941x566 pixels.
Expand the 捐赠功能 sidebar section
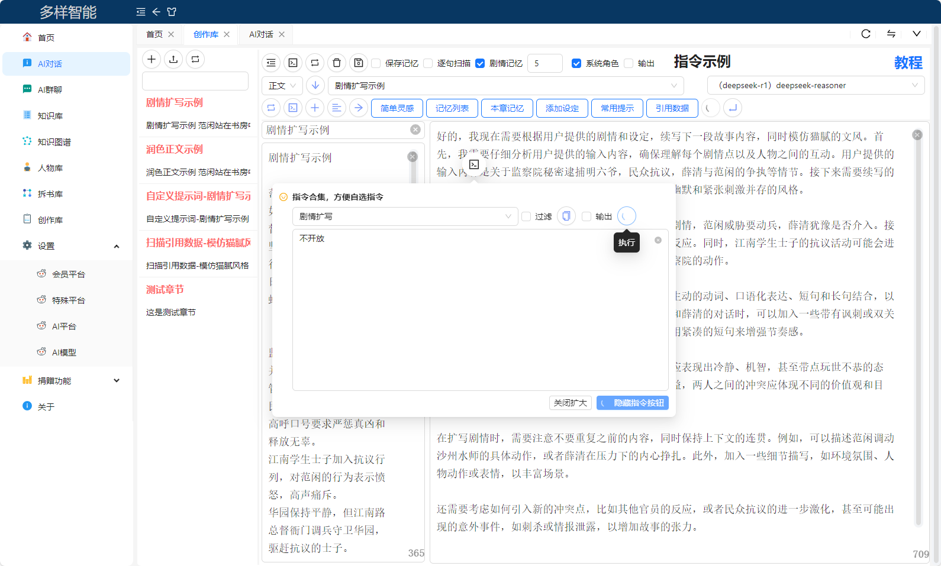[67, 381]
